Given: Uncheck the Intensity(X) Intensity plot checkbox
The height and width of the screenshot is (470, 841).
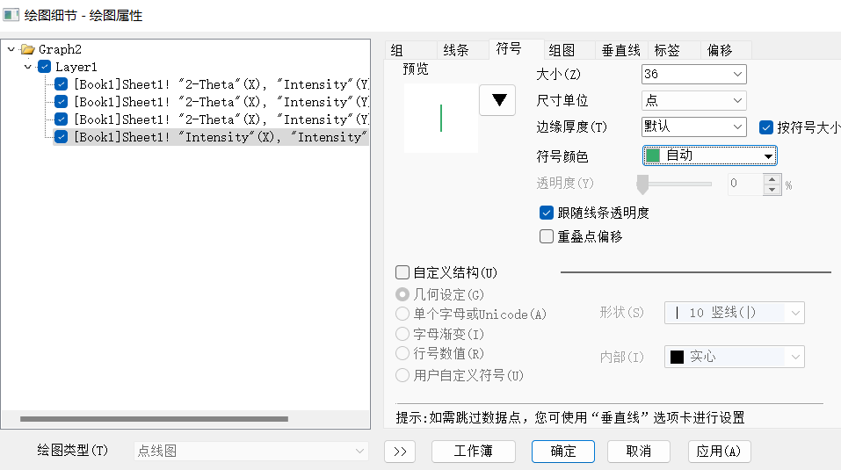Looking at the screenshot, I should click(62, 137).
